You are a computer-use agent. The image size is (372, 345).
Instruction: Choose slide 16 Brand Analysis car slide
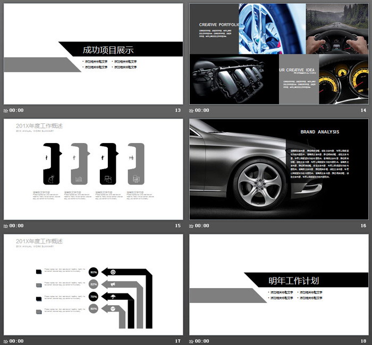tap(279, 169)
